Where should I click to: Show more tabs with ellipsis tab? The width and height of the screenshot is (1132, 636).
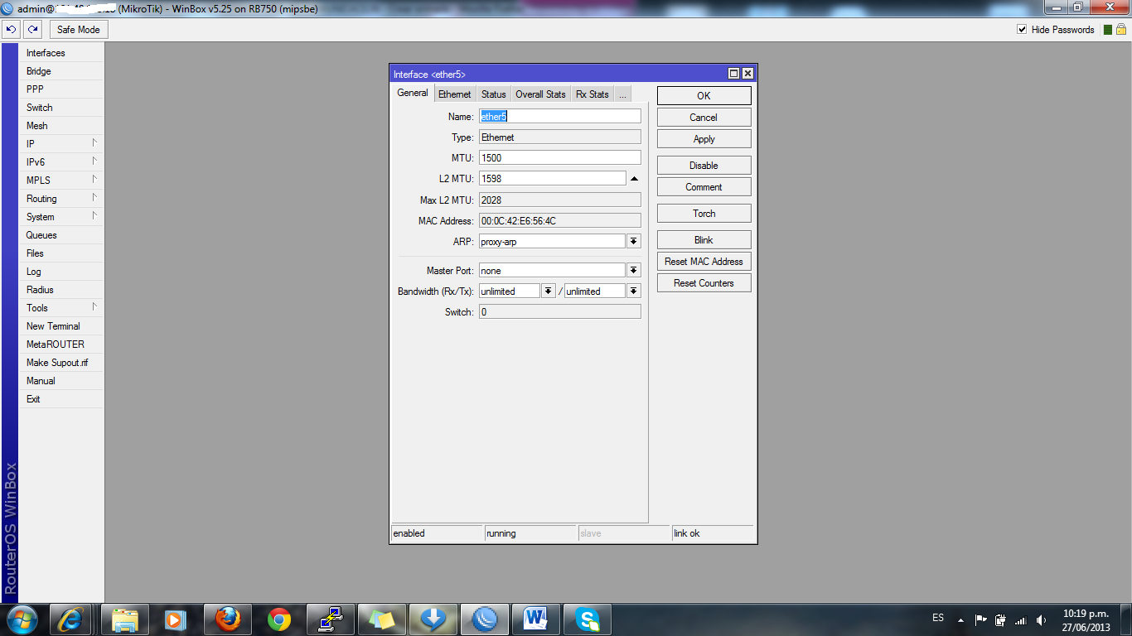tap(622, 94)
